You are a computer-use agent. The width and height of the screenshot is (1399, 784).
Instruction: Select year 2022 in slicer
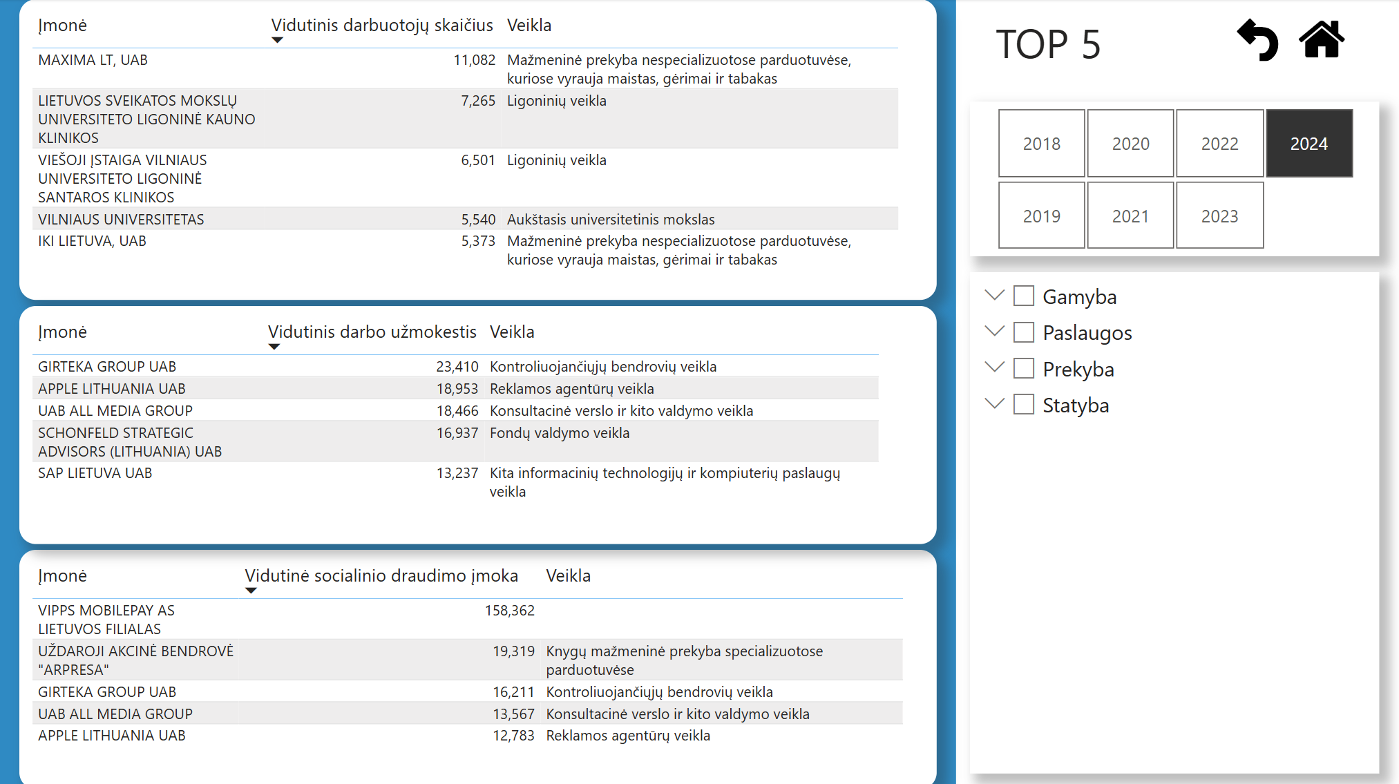(x=1219, y=144)
